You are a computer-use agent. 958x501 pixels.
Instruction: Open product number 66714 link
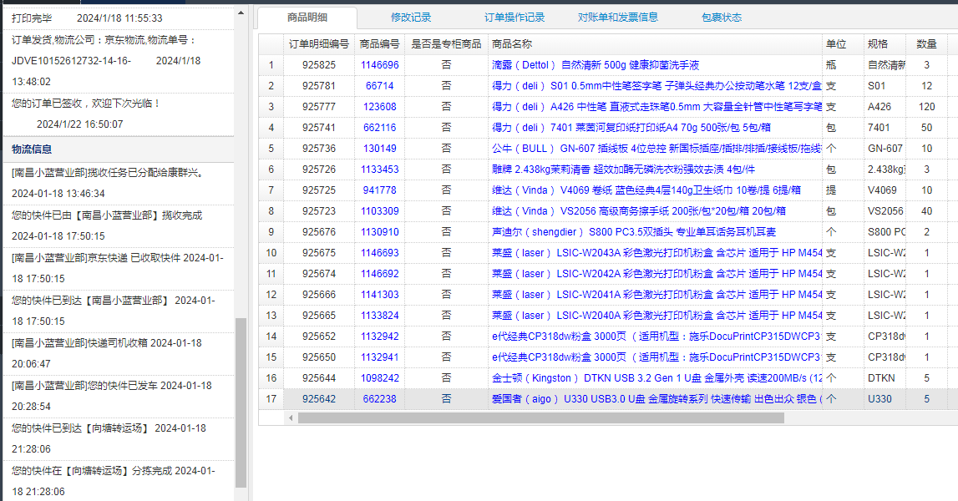click(x=379, y=86)
